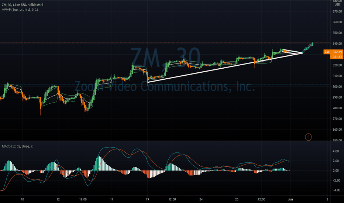Click the 260.00 price axis label

pos(337,130)
